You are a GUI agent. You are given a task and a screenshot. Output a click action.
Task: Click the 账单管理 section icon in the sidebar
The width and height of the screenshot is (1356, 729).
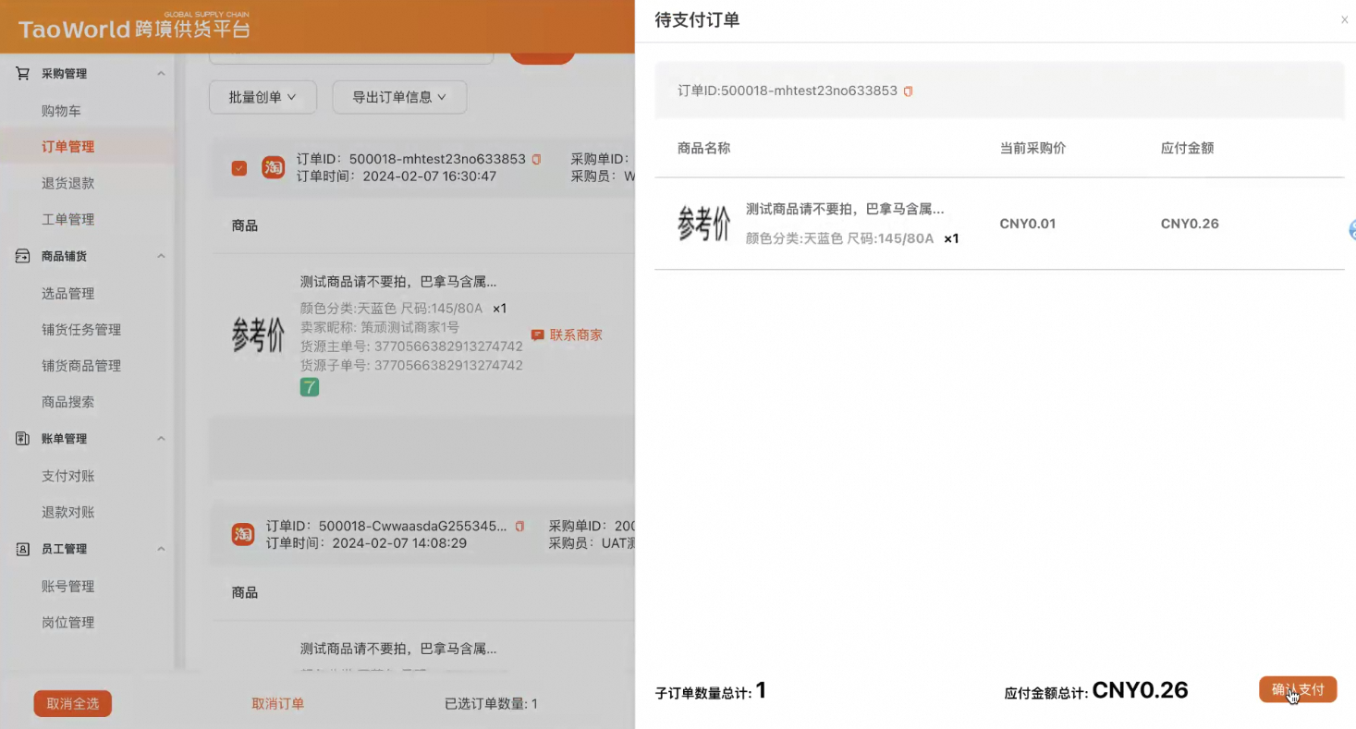(20, 438)
